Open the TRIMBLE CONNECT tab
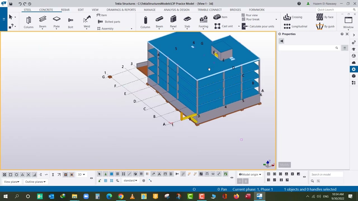Image resolution: width=358 pixels, height=201 pixels. pyautogui.click(x=209, y=10)
